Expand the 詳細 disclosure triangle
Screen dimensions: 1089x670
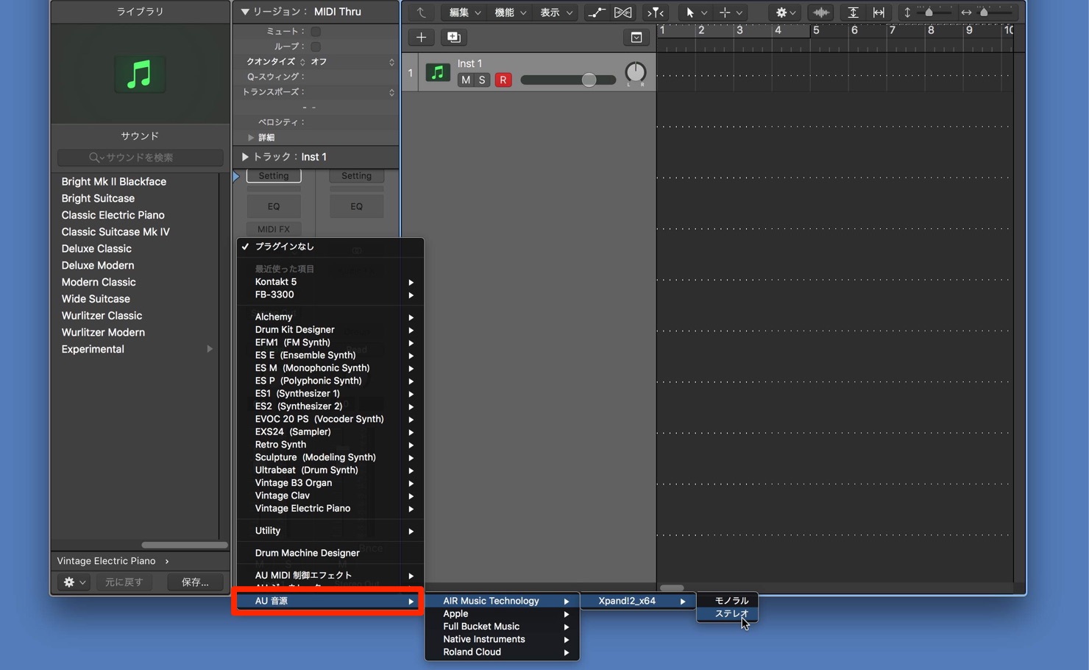[251, 138]
